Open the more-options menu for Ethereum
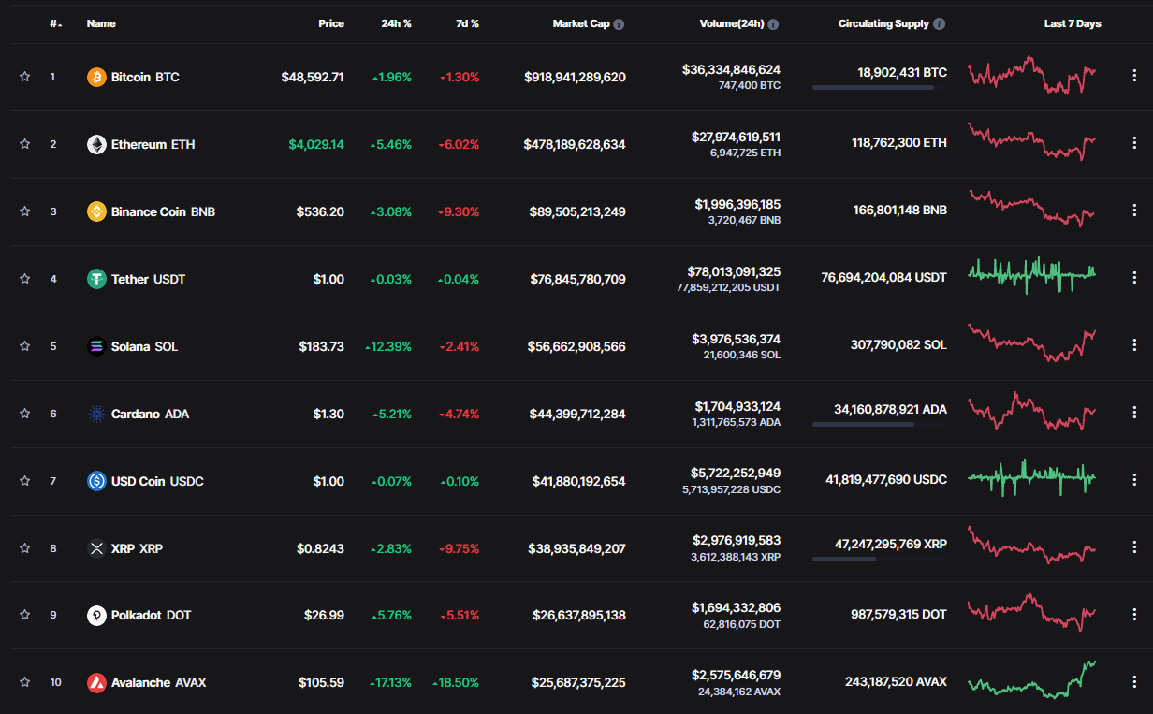The height and width of the screenshot is (714, 1153). click(x=1134, y=144)
